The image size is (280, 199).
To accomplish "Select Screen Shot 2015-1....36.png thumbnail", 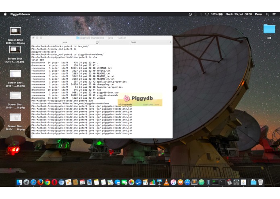I will 15,50.
